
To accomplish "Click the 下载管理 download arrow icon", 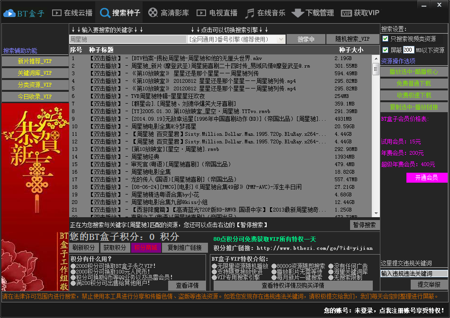I will 297,13.
